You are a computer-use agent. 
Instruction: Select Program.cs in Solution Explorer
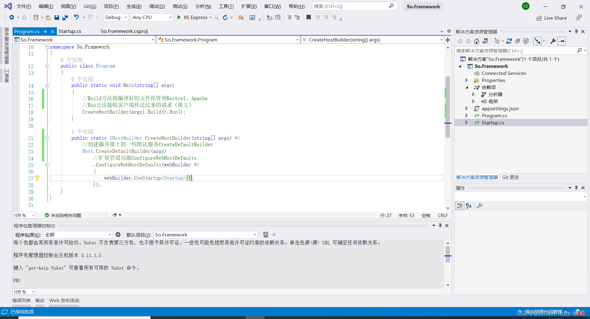[x=494, y=116]
